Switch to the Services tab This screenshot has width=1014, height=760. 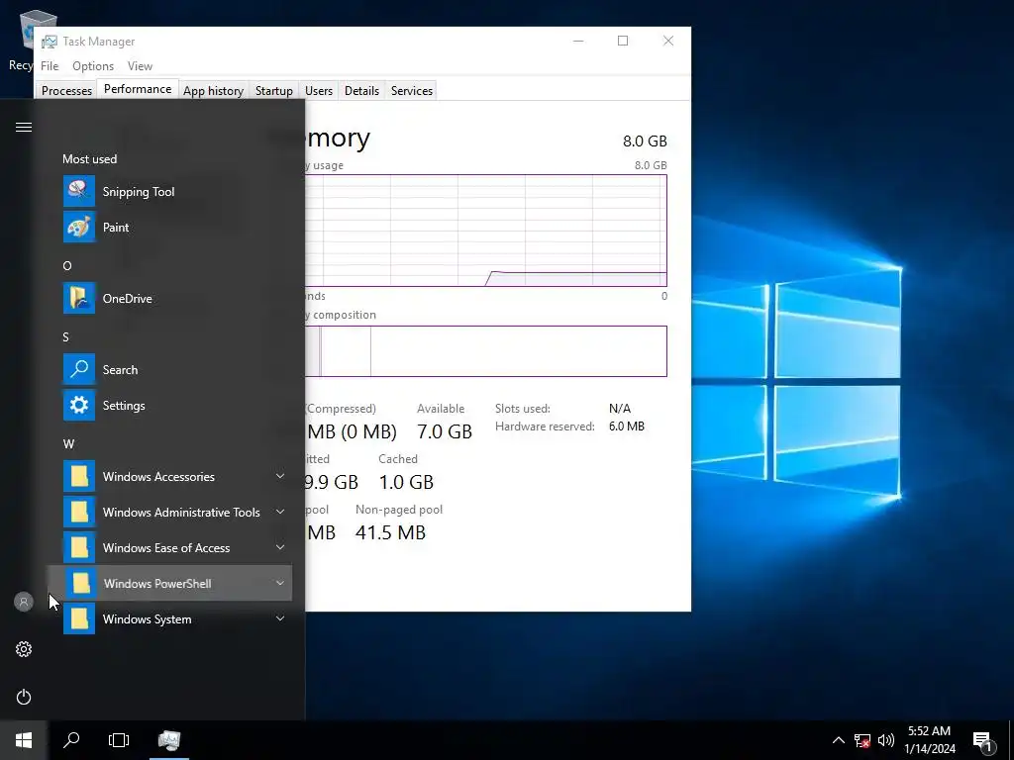[412, 90]
